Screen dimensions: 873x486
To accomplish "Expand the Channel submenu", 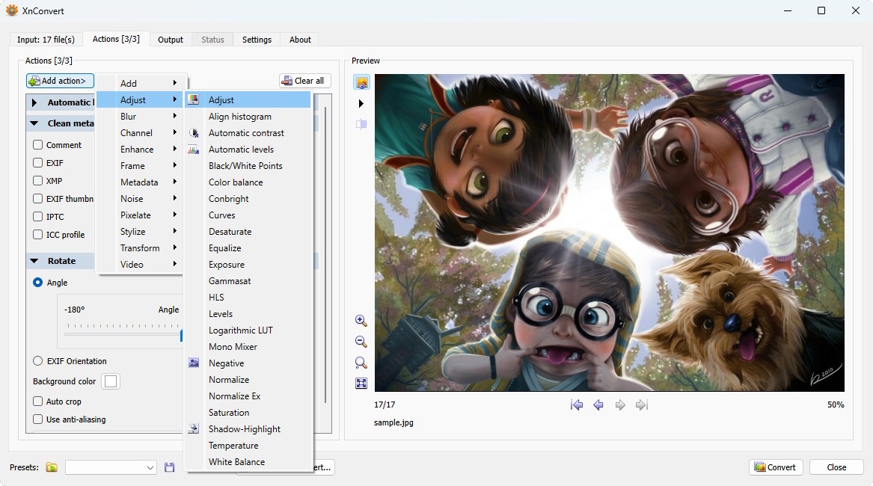I will pos(141,132).
